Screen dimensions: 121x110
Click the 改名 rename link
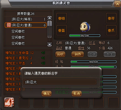(92, 43)
